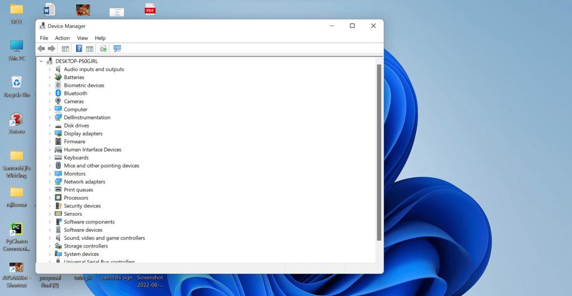This screenshot has height=296, width=572.
Task: Select the Screenshot 2022-08 desktop file
Action: (150, 281)
